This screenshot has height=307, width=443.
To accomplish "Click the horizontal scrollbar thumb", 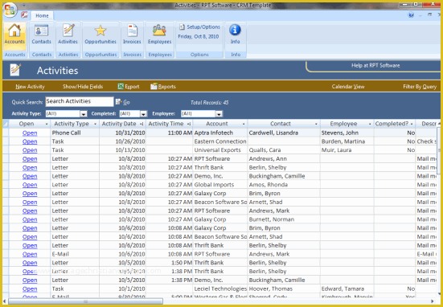I will [x=85, y=301].
